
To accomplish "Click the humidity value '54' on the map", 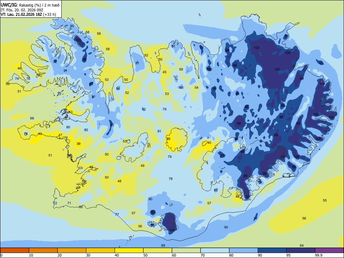I will tap(196, 87).
